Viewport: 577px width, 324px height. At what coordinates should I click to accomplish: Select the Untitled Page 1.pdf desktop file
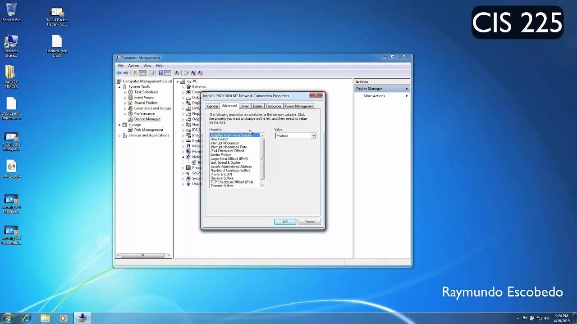[x=57, y=46]
